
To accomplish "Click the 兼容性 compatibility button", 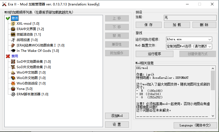I will 117,44.
